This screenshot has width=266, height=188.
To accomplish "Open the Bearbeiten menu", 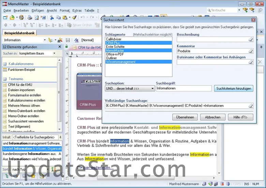I will [21, 11].
